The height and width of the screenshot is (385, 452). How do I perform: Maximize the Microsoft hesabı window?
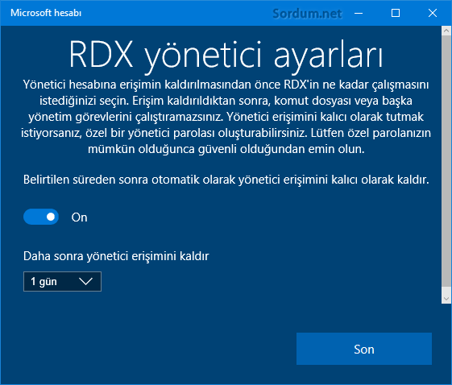pyautogui.click(x=396, y=13)
